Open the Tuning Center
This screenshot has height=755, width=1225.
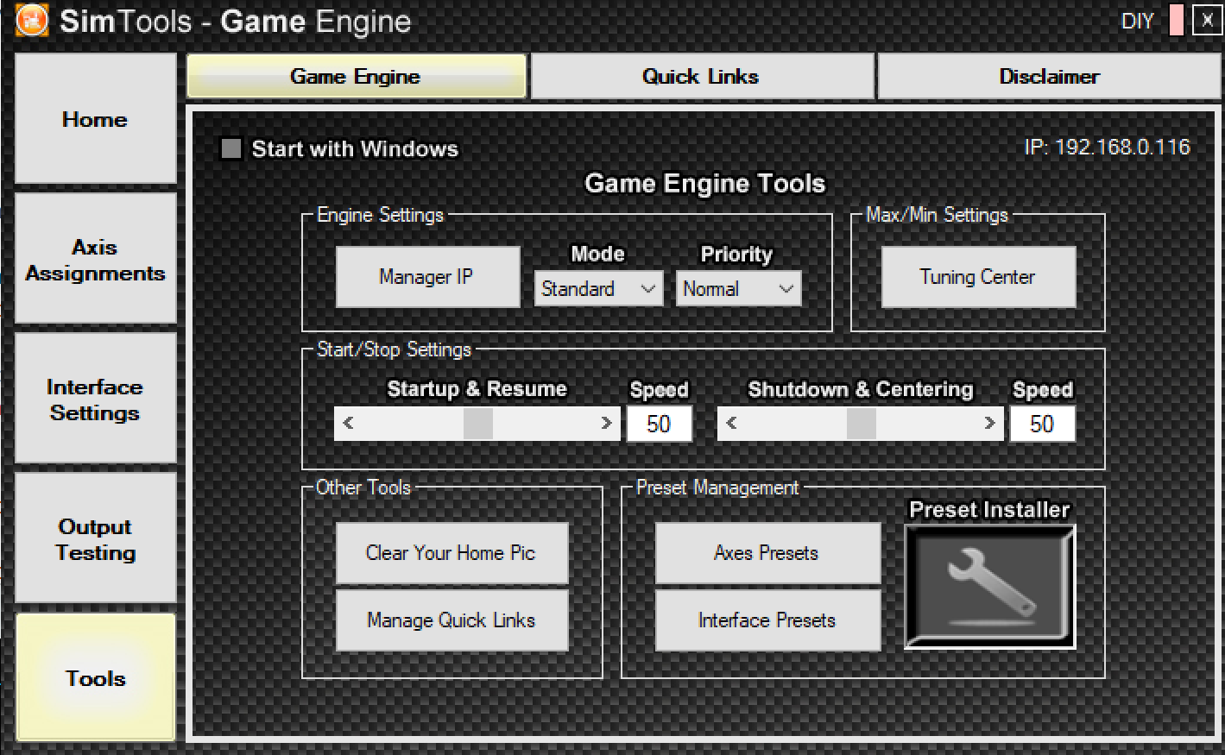[x=978, y=277]
